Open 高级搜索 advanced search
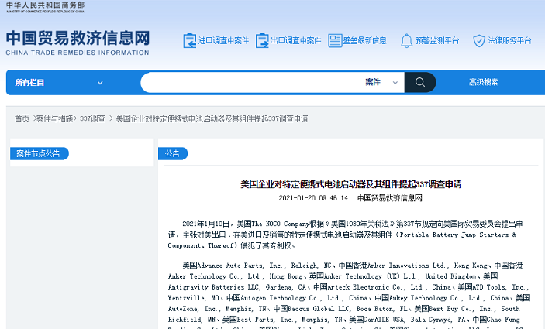The height and width of the screenshot is (329, 545). (483, 82)
